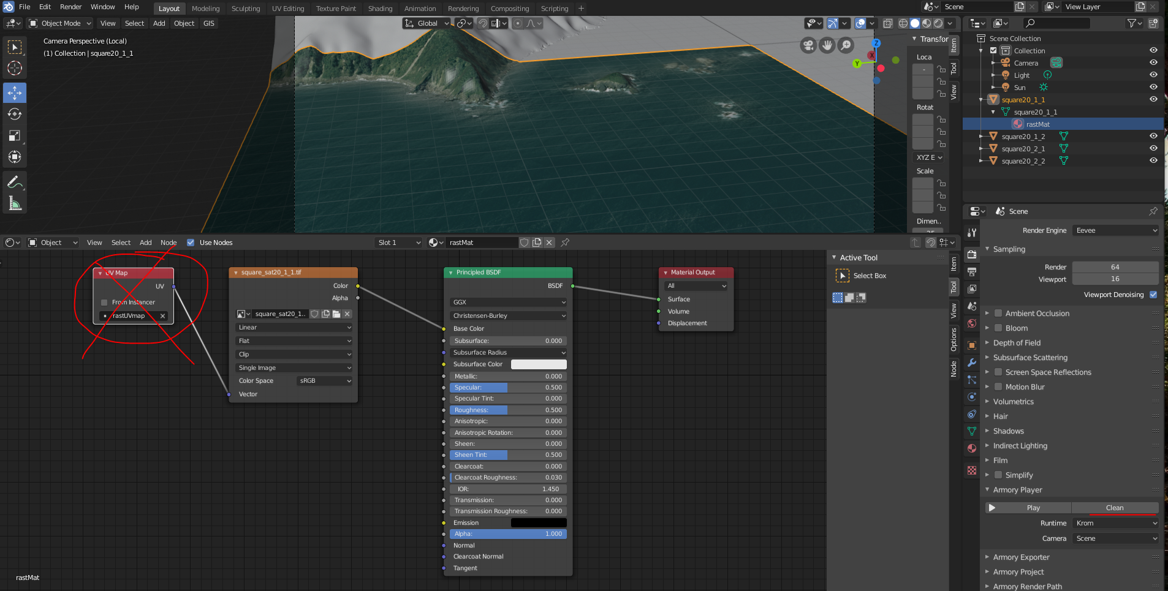Enable Motion Blur checkbox
Viewport: 1168px width, 591px height.
point(998,386)
